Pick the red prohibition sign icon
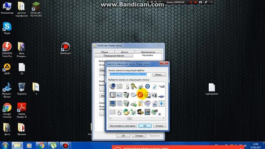This screenshot has width=265, height=149. point(140,95)
